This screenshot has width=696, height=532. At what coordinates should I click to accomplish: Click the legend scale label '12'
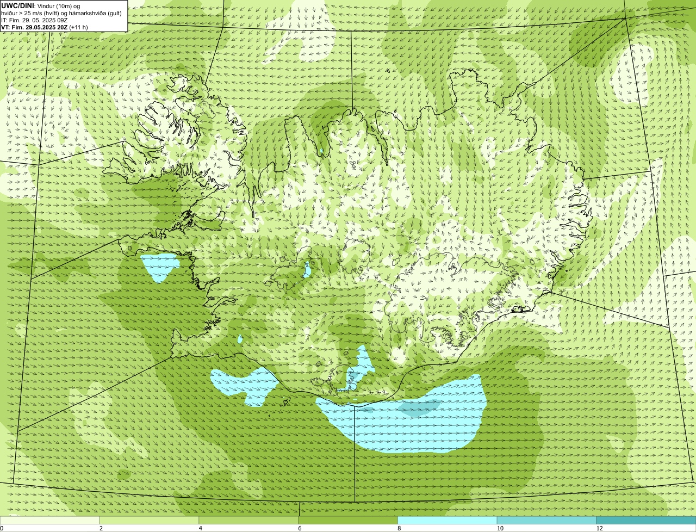pos(599,528)
